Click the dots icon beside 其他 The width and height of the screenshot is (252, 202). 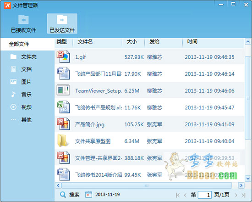coord(13,119)
